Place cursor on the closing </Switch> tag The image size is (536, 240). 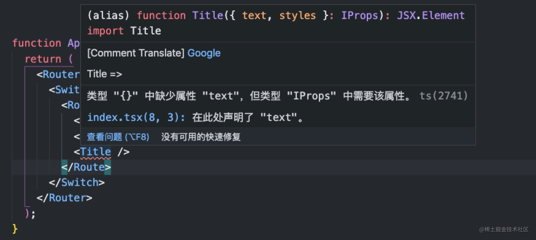[77, 183]
